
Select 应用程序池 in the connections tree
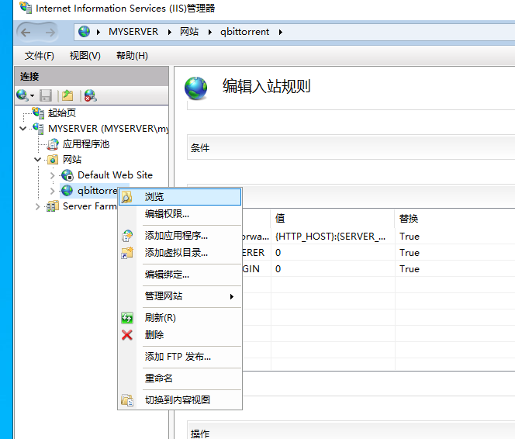tap(85, 143)
